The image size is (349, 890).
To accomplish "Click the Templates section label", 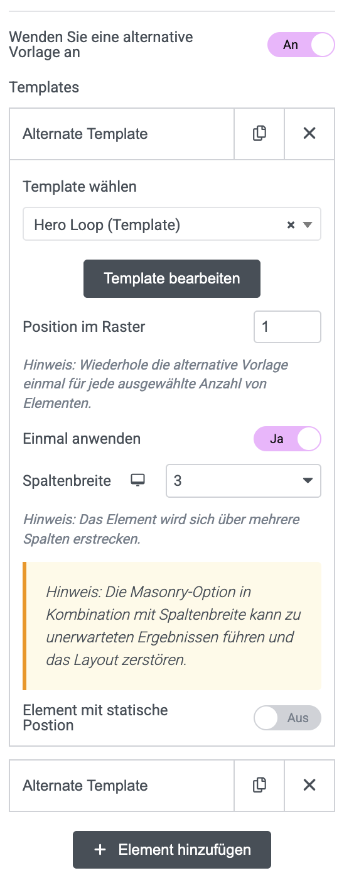I will 44,87.
